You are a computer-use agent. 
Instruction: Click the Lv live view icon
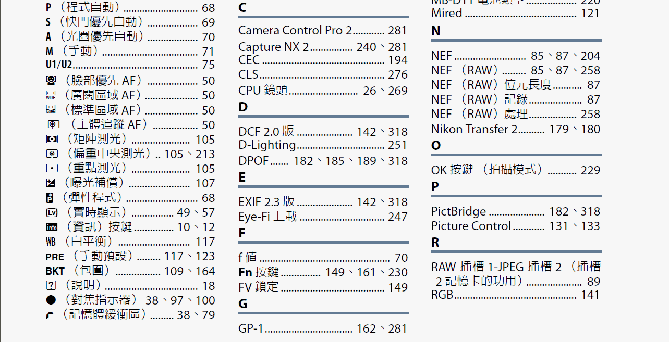coord(51,212)
